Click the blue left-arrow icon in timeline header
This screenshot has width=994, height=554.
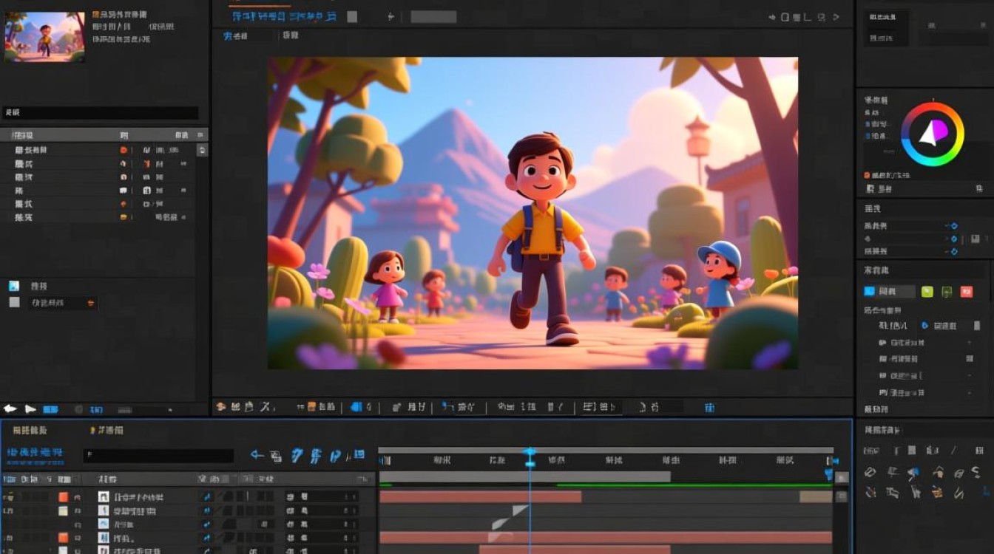(257, 456)
